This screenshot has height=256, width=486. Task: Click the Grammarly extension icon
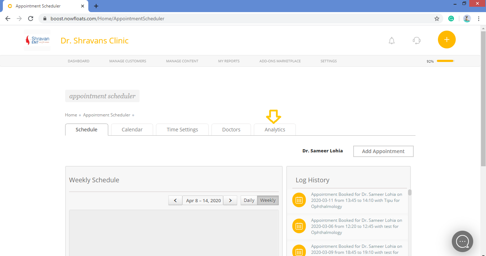pyautogui.click(x=451, y=18)
